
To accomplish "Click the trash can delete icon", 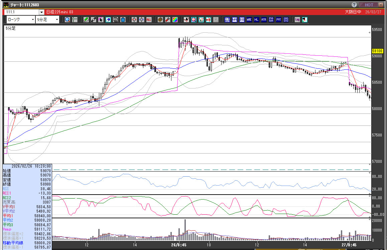I will point(123,20).
